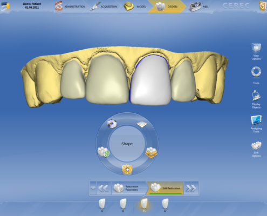Advance with the double right arrow
The image size is (267, 216).
(x=191, y=188)
